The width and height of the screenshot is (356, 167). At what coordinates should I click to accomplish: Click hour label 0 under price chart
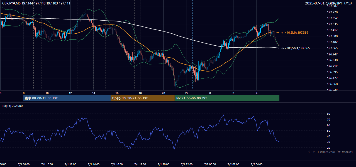[x=210, y=93]
